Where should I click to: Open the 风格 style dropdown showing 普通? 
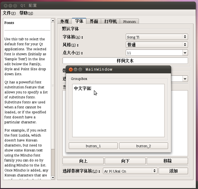click(157, 45)
